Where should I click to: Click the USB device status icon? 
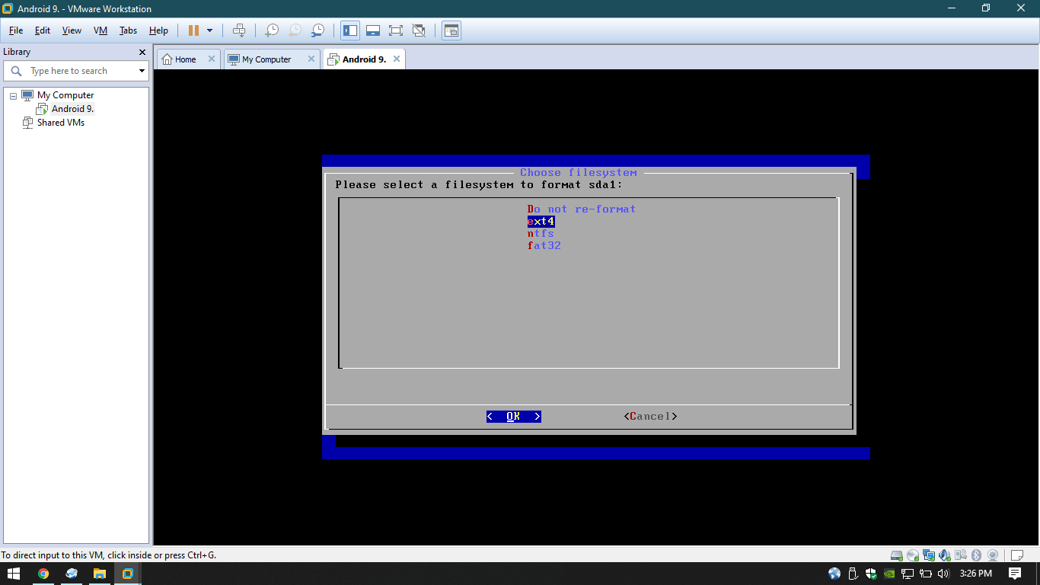(961, 555)
